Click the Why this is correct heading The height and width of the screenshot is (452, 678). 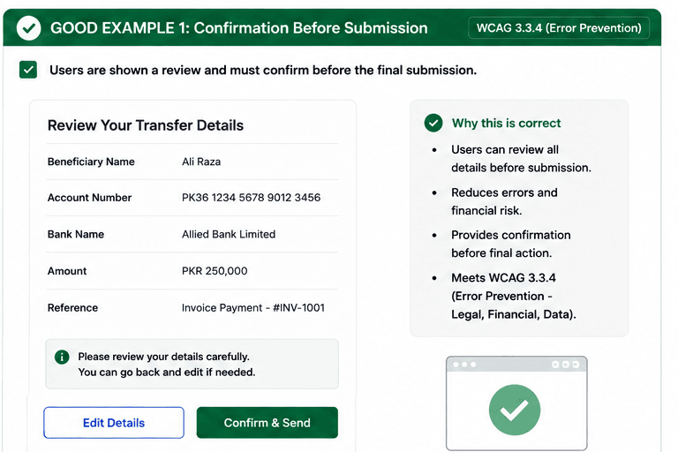507,124
